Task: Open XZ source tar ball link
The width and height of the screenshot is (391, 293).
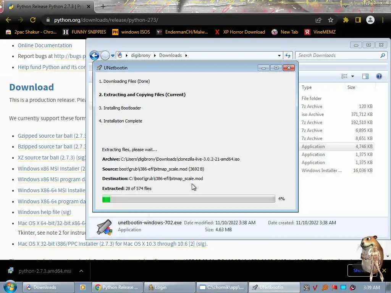Action: tap(52, 158)
